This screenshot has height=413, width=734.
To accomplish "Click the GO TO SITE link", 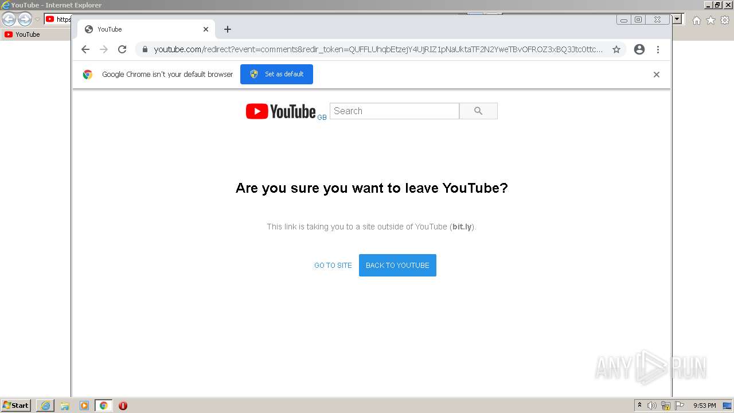I will [x=333, y=266].
